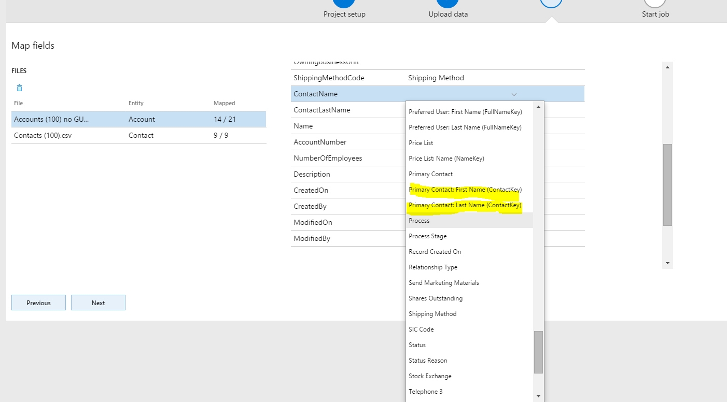Click the Project setup step circle
The height and width of the screenshot is (402, 727).
coord(344,3)
